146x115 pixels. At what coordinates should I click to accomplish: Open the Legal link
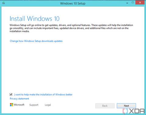[x=48, y=105]
